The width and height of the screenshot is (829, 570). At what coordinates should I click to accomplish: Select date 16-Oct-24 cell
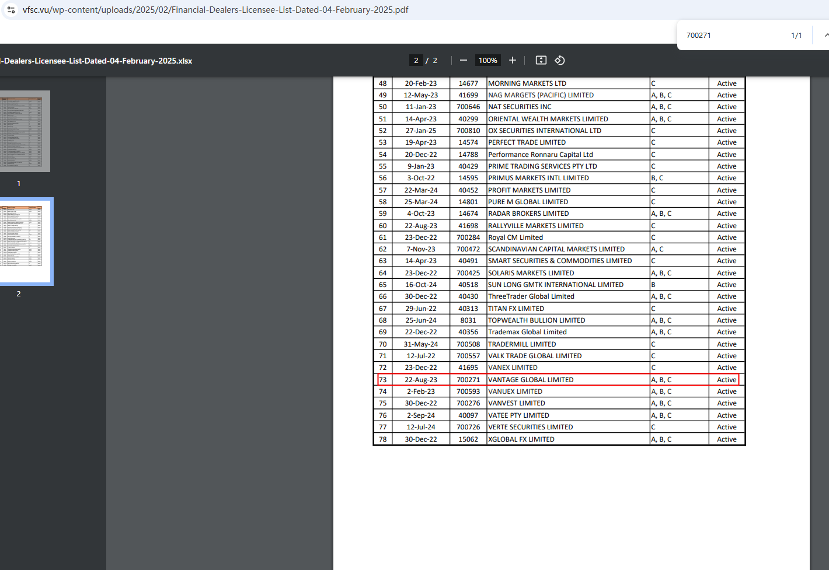421,285
